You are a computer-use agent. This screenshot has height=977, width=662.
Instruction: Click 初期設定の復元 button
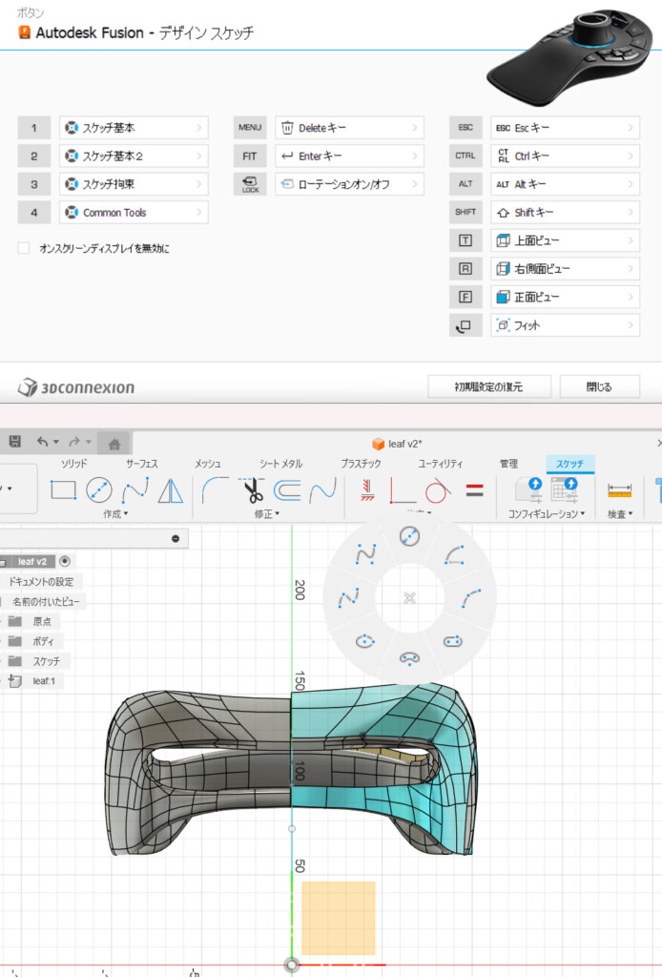point(489,387)
